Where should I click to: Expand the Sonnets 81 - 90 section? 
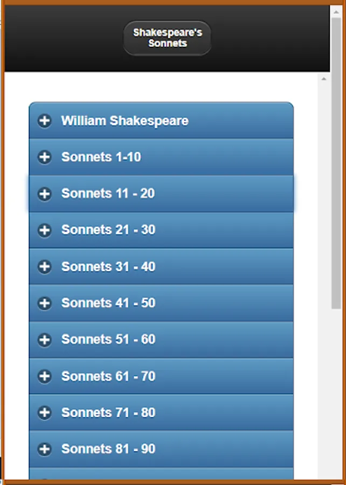click(x=161, y=449)
